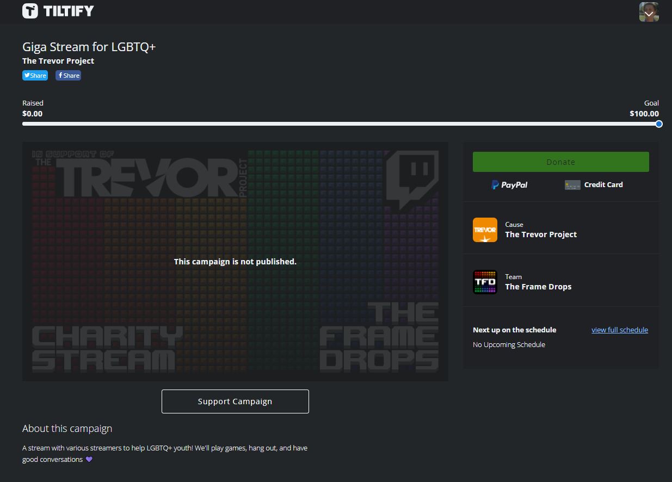The width and height of the screenshot is (672, 482).
Task: Select the Credit Card payment option
Action: pos(594,185)
